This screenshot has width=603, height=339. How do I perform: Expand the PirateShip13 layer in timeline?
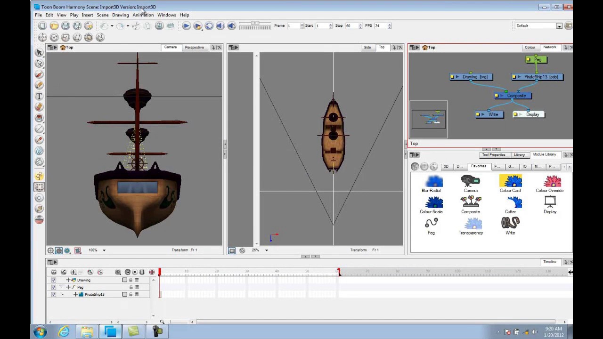(75, 294)
